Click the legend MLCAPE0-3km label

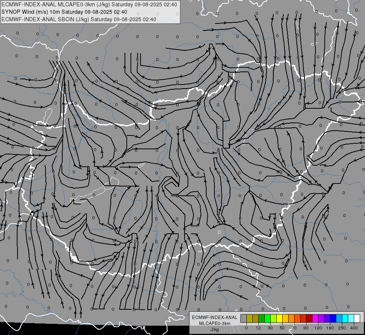214,323
